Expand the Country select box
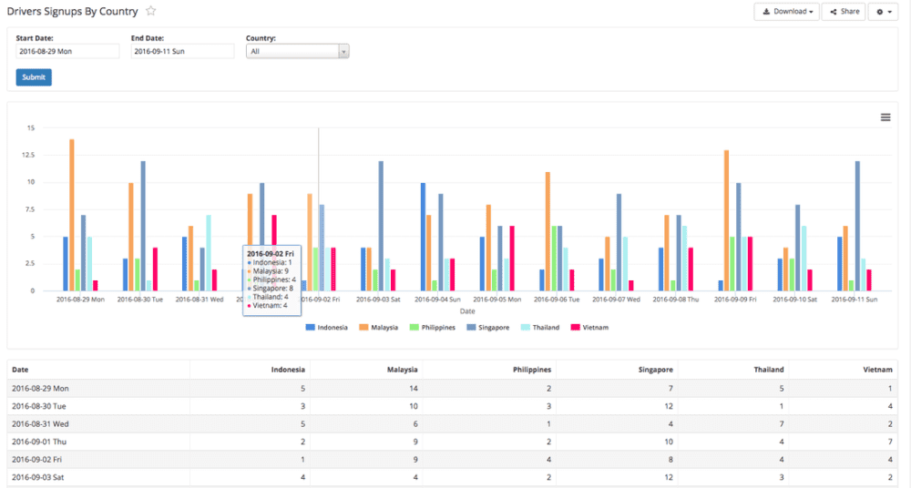The image size is (911, 488). click(x=298, y=52)
